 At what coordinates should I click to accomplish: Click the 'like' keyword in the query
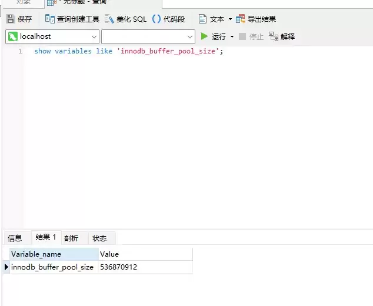pyautogui.click(x=104, y=51)
